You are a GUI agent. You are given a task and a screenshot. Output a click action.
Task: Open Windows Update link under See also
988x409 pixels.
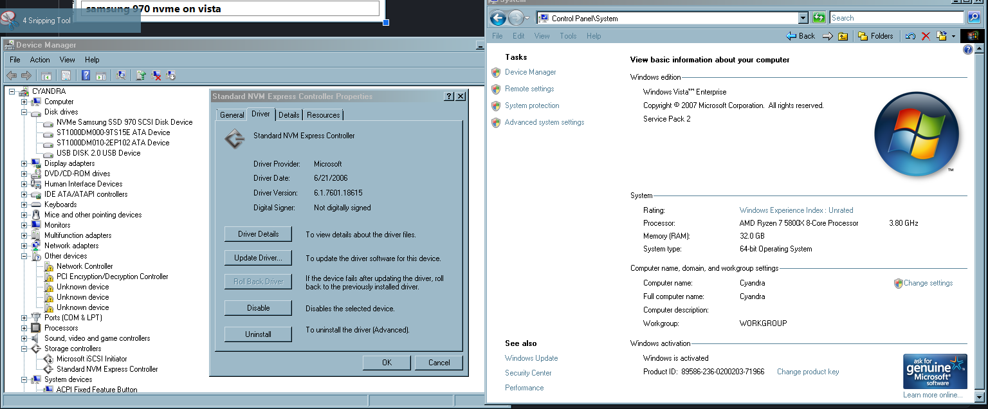531,358
